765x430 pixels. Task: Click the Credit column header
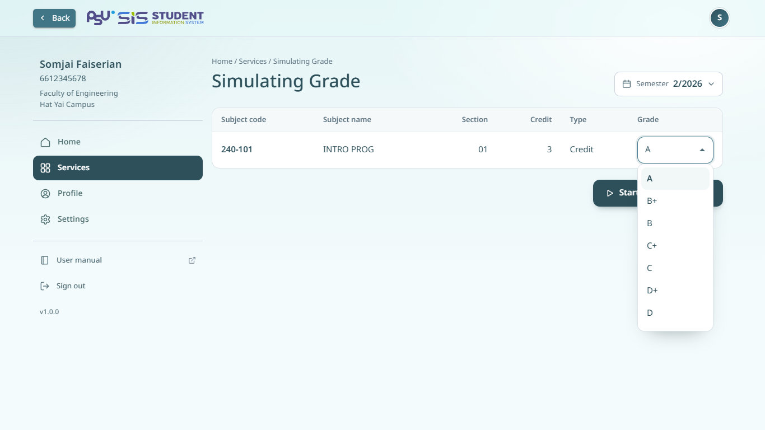pyautogui.click(x=541, y=120)
